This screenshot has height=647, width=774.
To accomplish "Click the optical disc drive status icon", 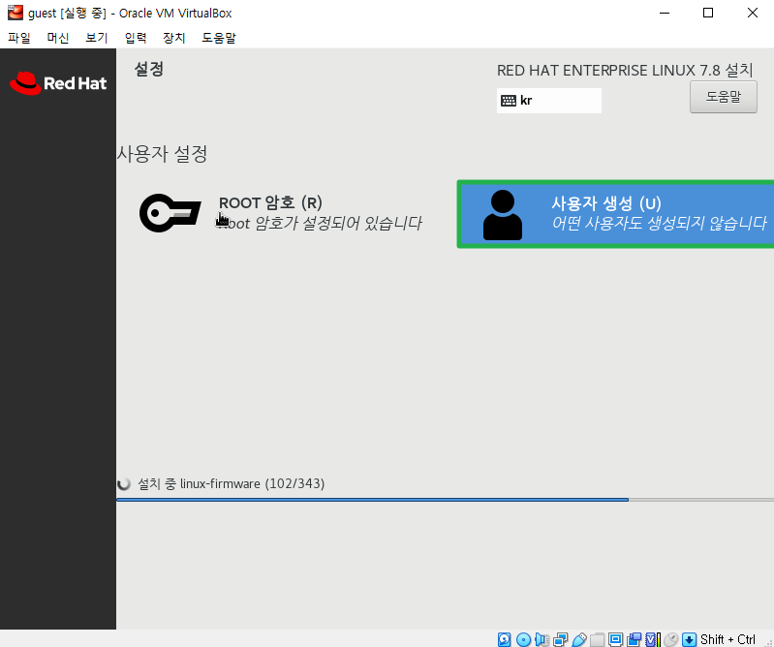I will (523, 639).
